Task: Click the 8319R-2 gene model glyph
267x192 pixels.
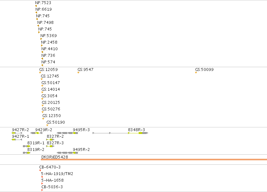Action: (27, 153)
